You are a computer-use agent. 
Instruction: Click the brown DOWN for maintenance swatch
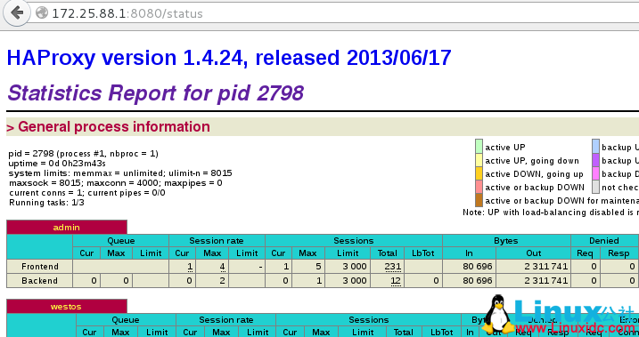pos(479,200)
